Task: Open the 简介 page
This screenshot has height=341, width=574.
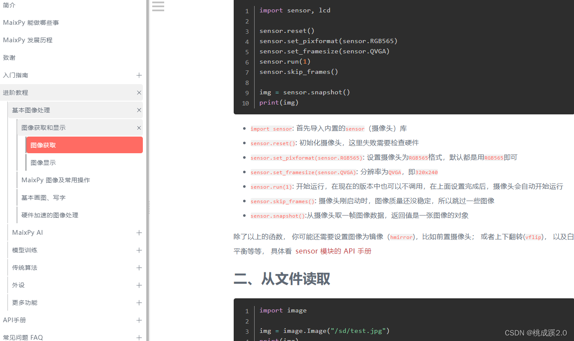Action: (x=9, y=5)
